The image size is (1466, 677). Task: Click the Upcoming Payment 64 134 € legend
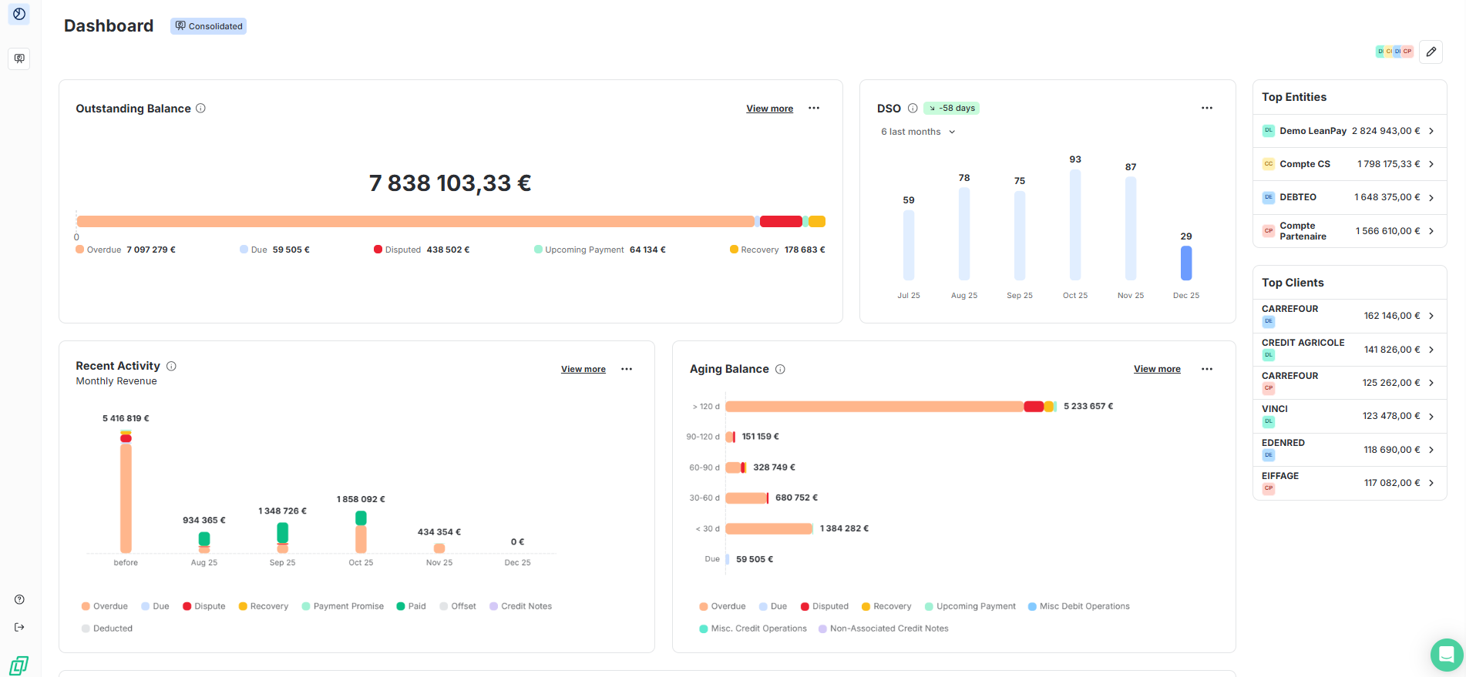600,250
